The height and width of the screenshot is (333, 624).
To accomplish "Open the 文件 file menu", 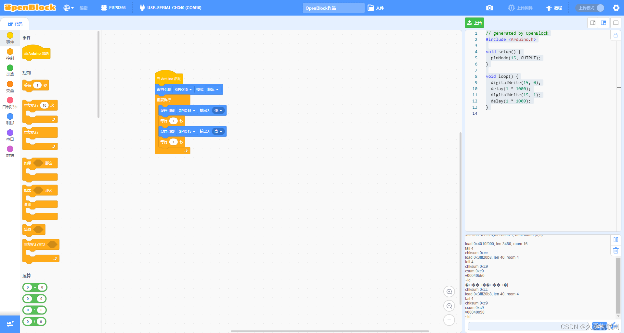I will pos(376,7).
